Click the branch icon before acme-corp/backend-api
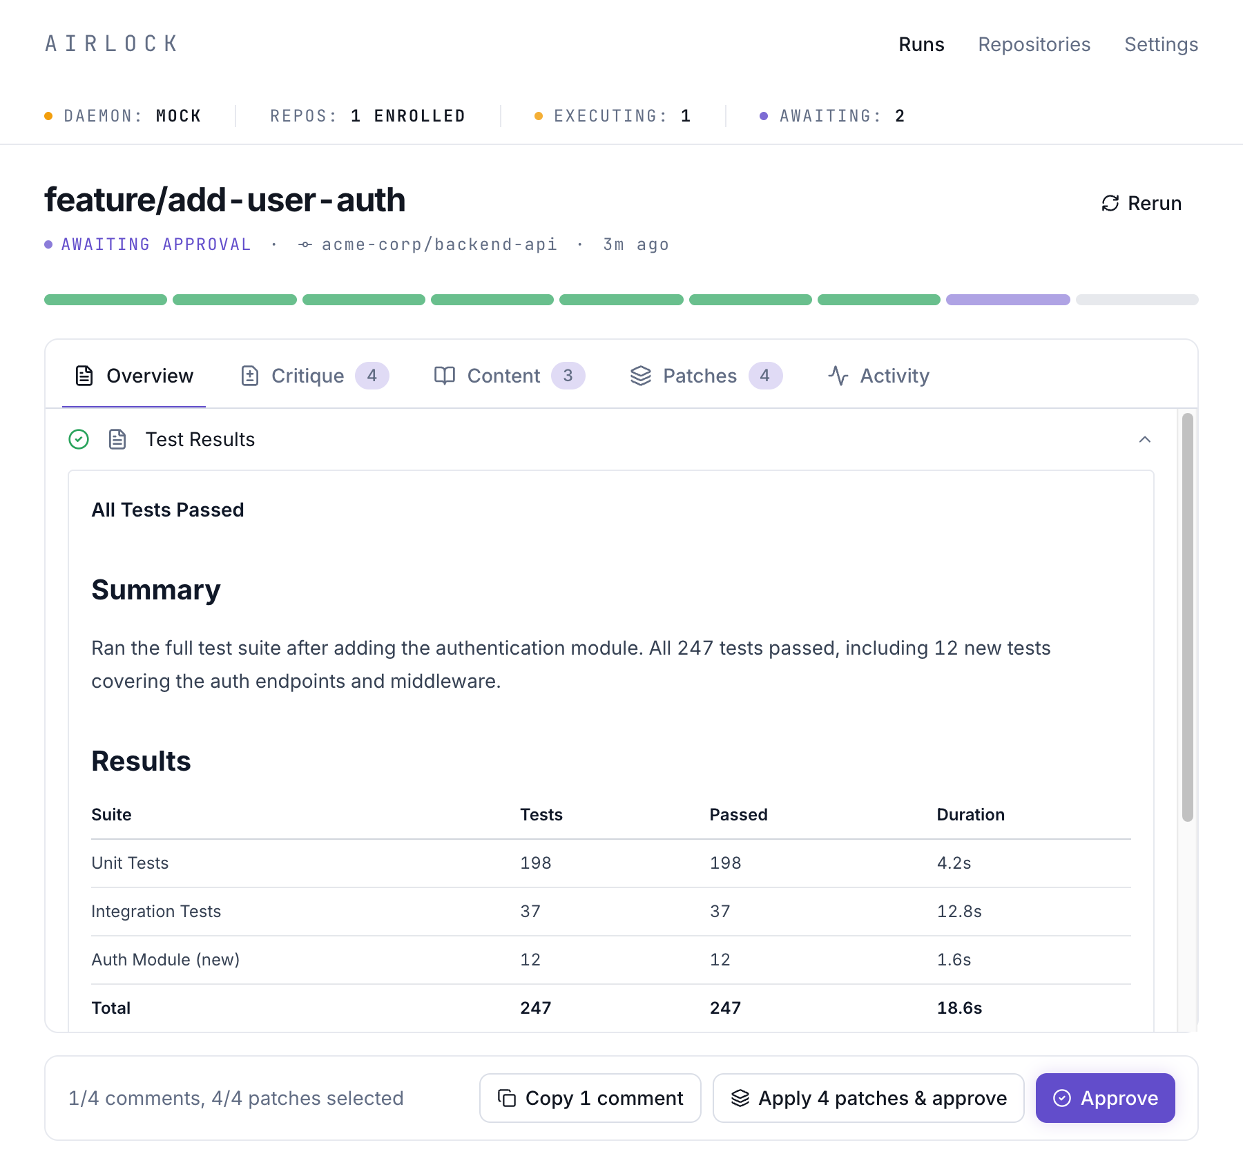Image resolution: width=1243 pixels, height=1174 pixels. click(x=306, y=244)
